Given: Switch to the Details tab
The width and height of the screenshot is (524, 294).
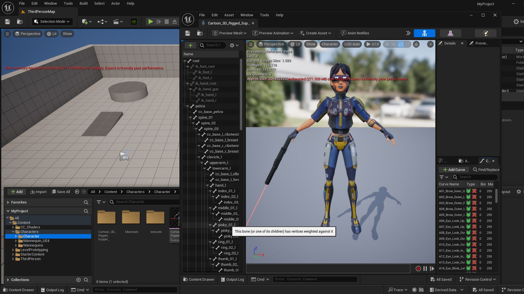Looking at the screenshot, I should pyautogui.click(x=450, y=43).
